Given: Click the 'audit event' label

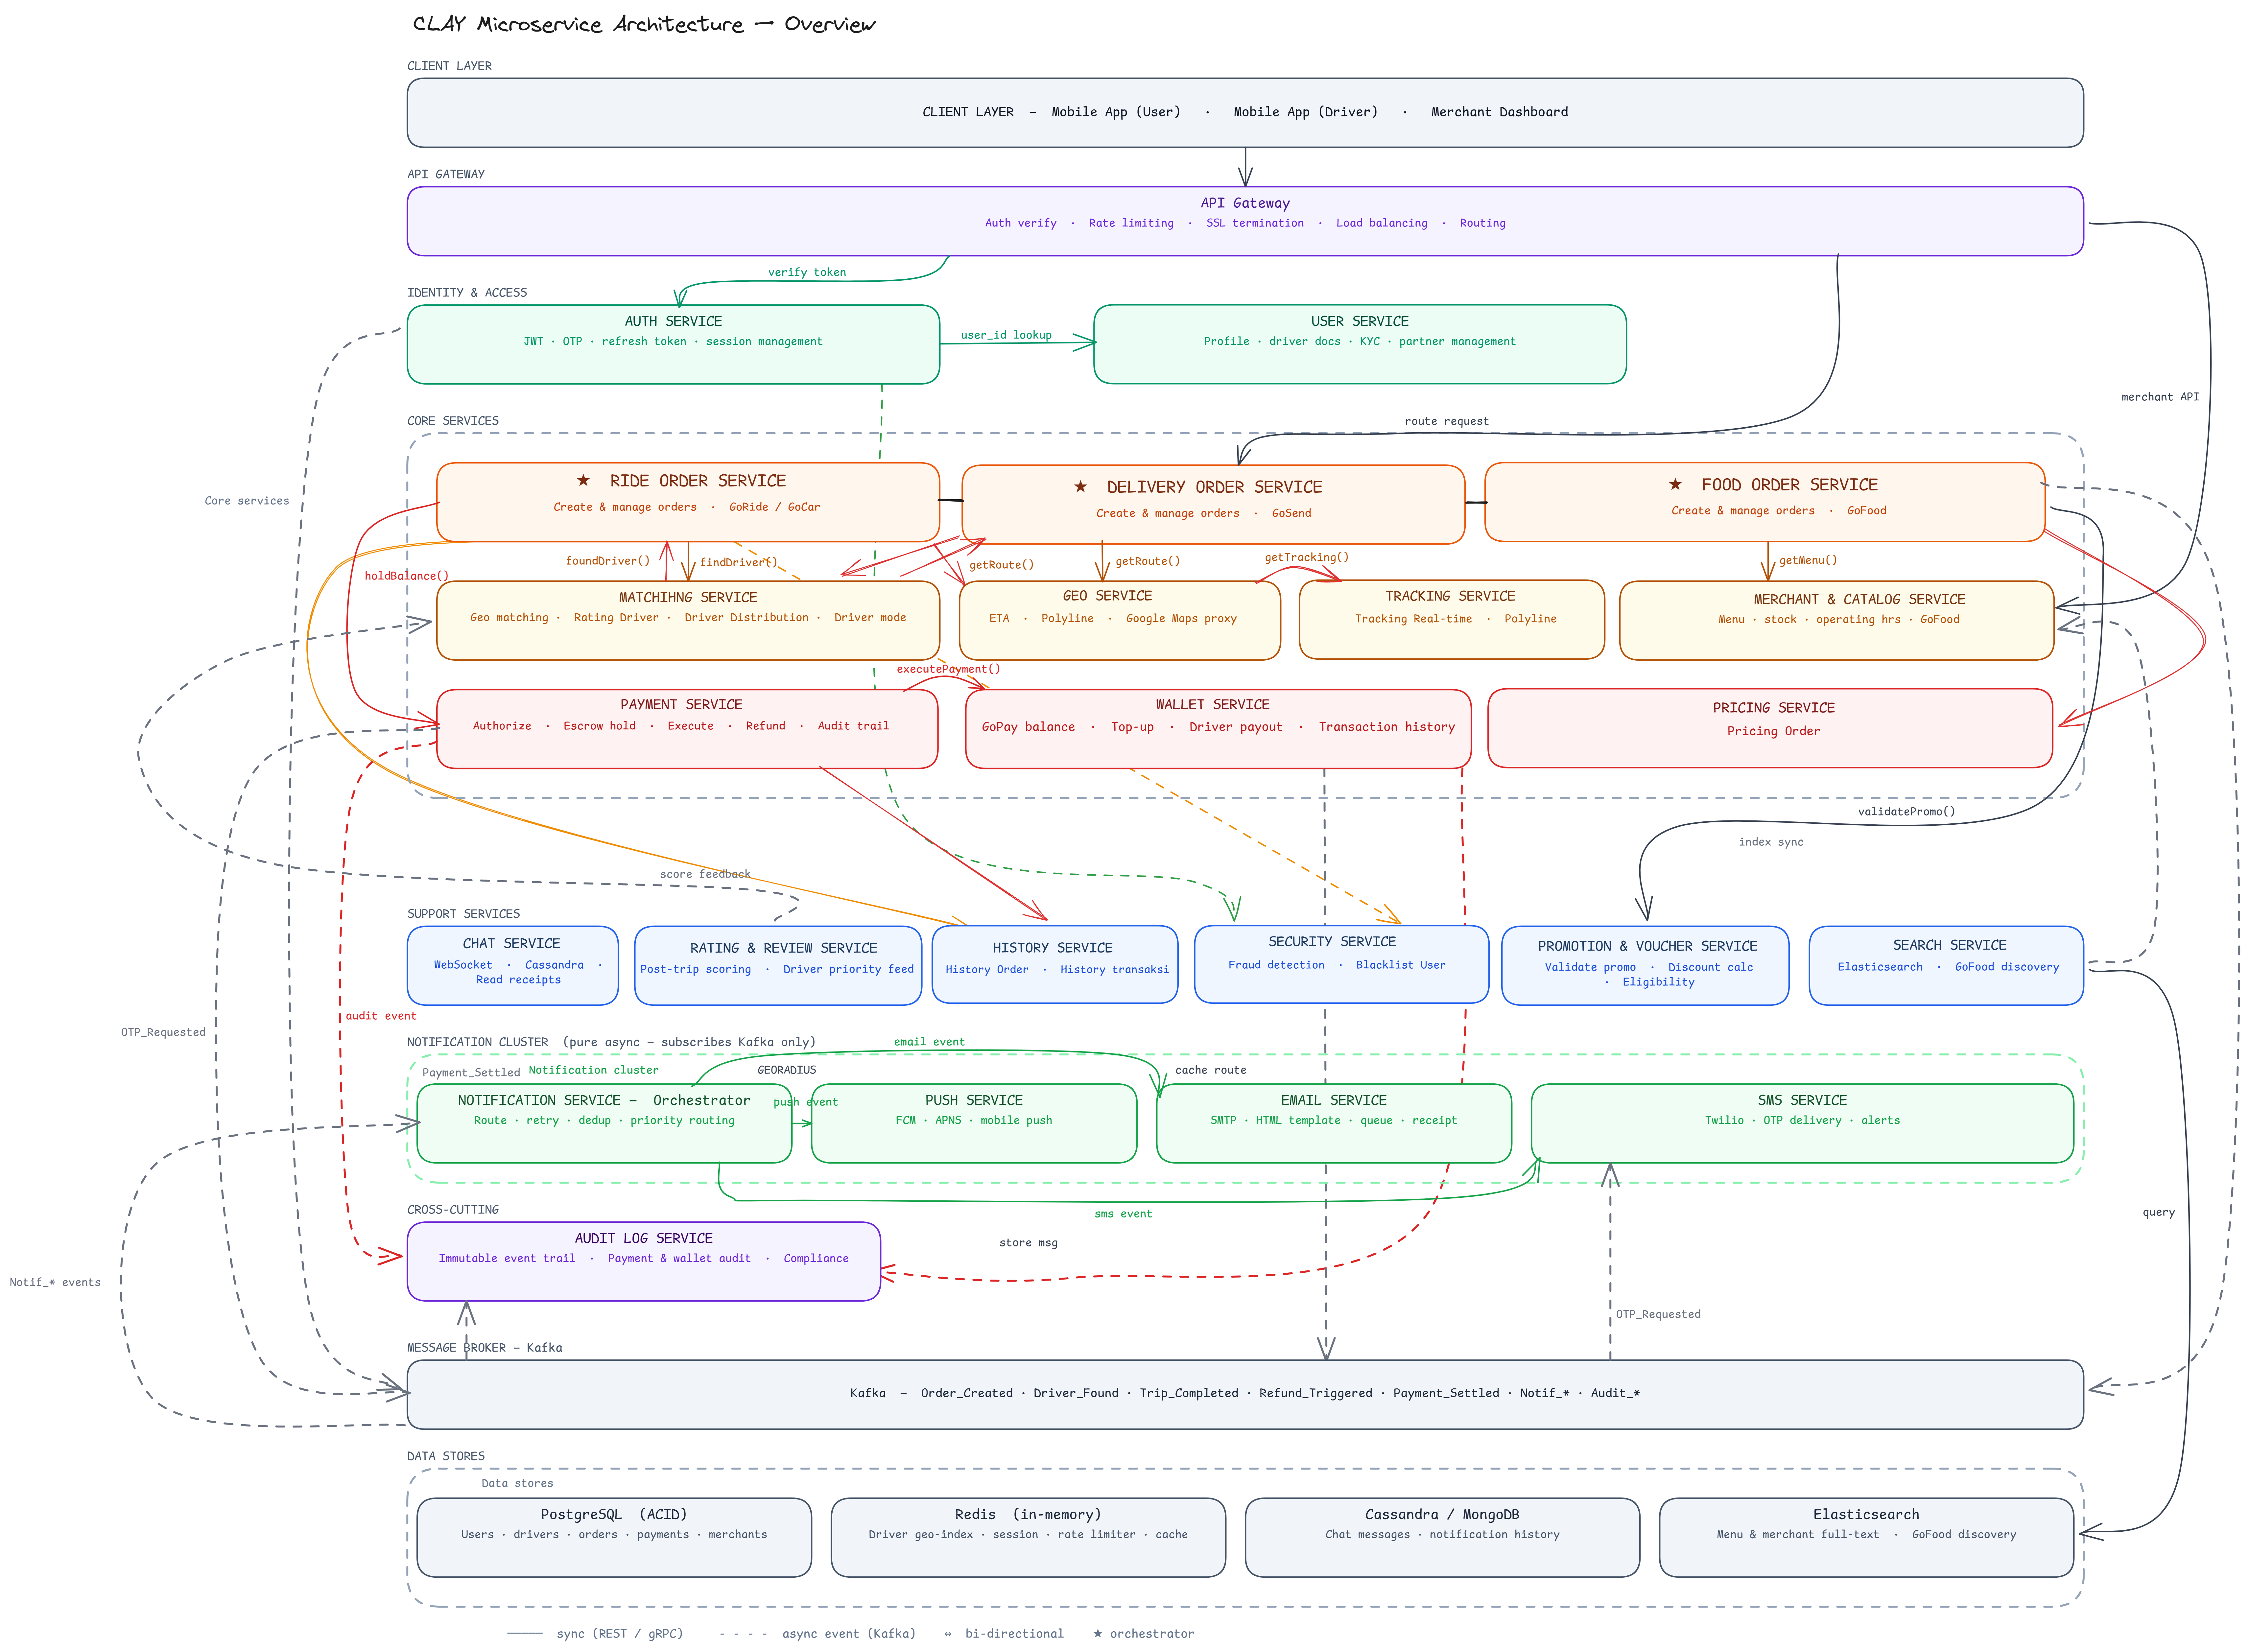Looking at the screenshot, I should coord(381,1016).
